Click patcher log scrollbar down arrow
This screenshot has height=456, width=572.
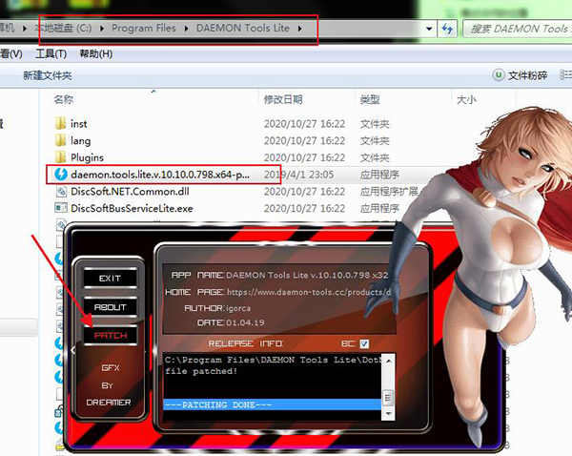pyautogui.click(x=389, y=414)
